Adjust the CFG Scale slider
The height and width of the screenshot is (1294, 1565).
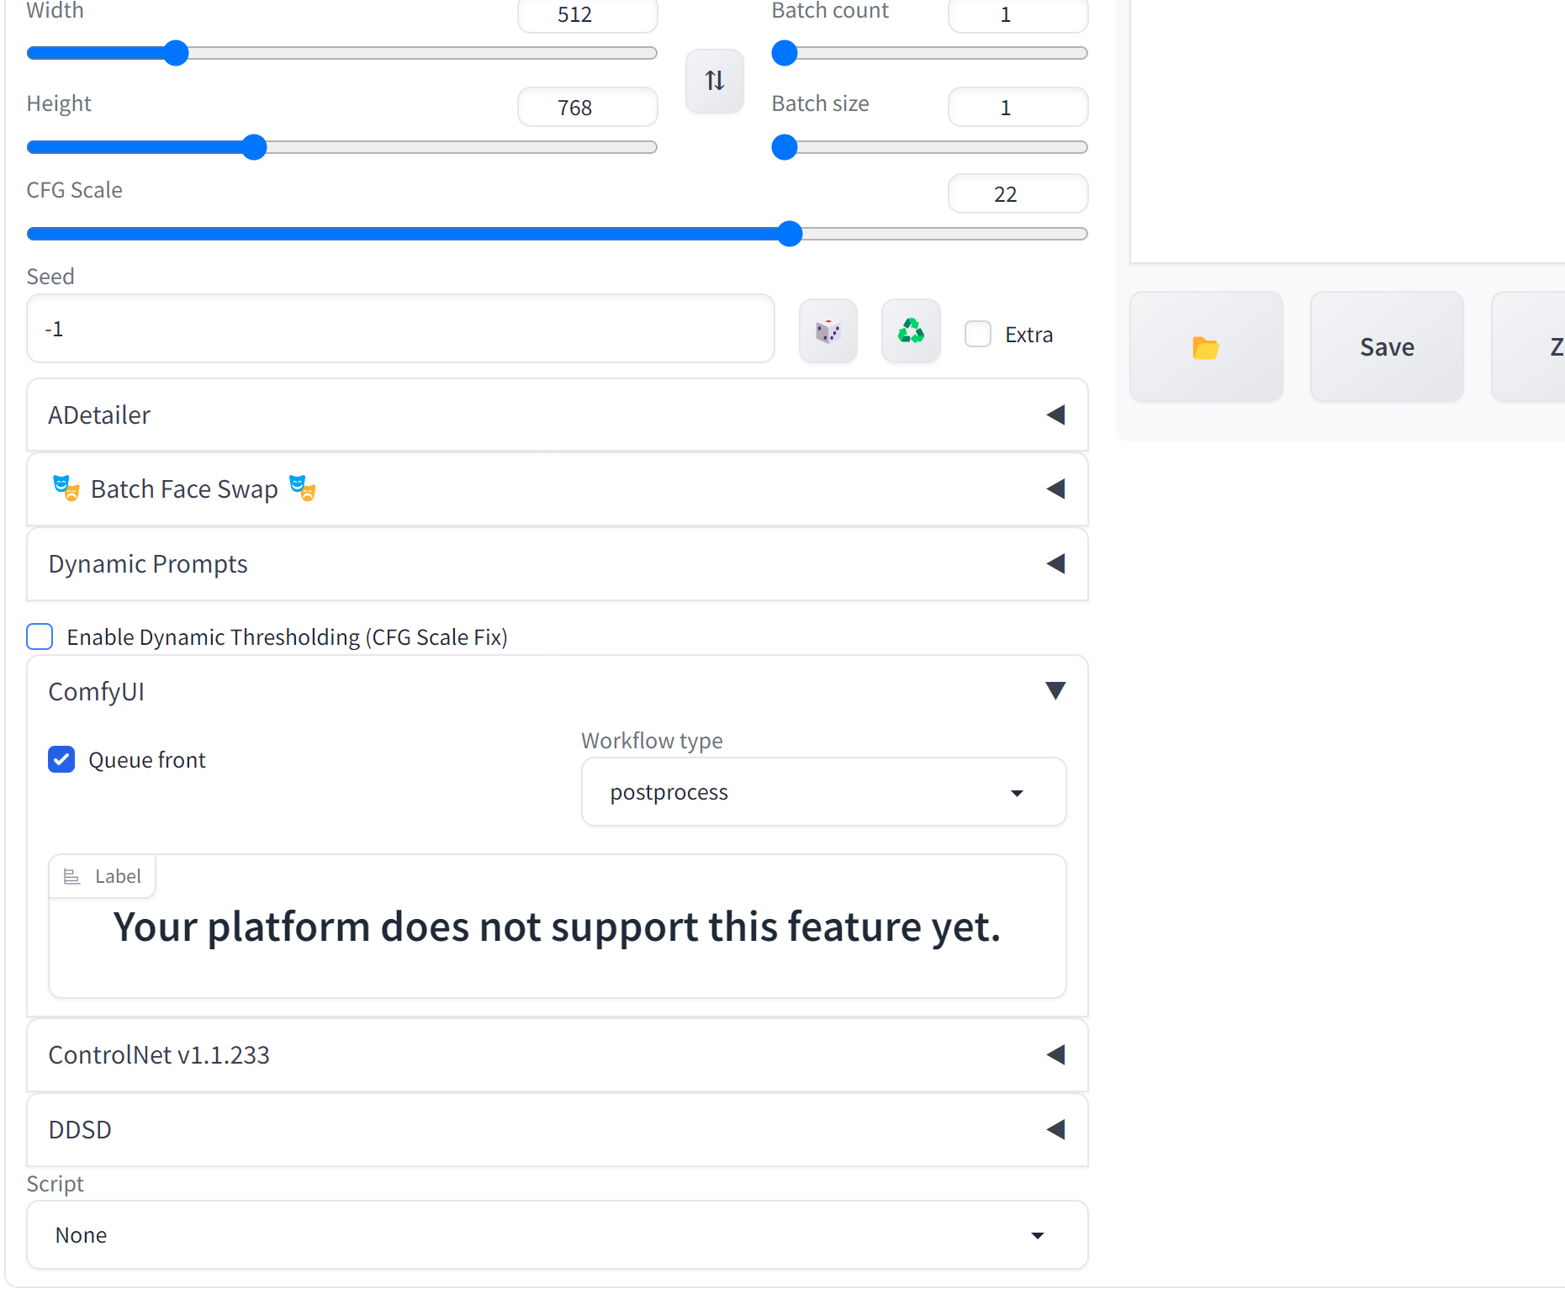[x=789, y=234]
